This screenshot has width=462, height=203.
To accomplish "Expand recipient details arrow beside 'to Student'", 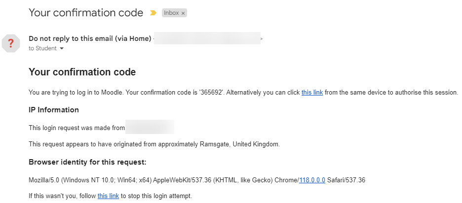I will click(x=62, y=49).
